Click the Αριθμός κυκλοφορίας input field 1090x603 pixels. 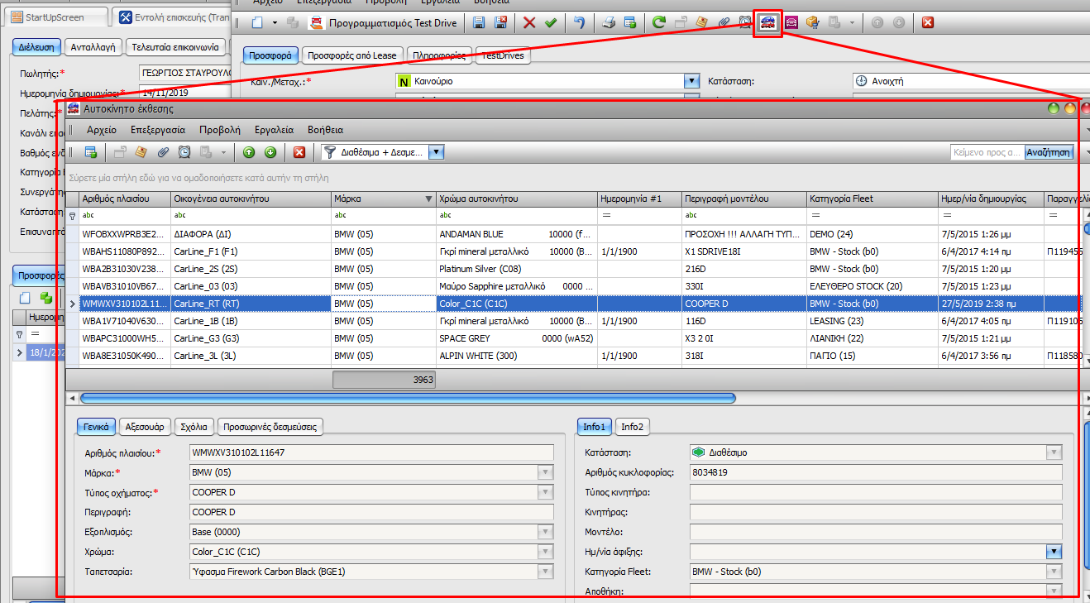click(x=874, y=472)
